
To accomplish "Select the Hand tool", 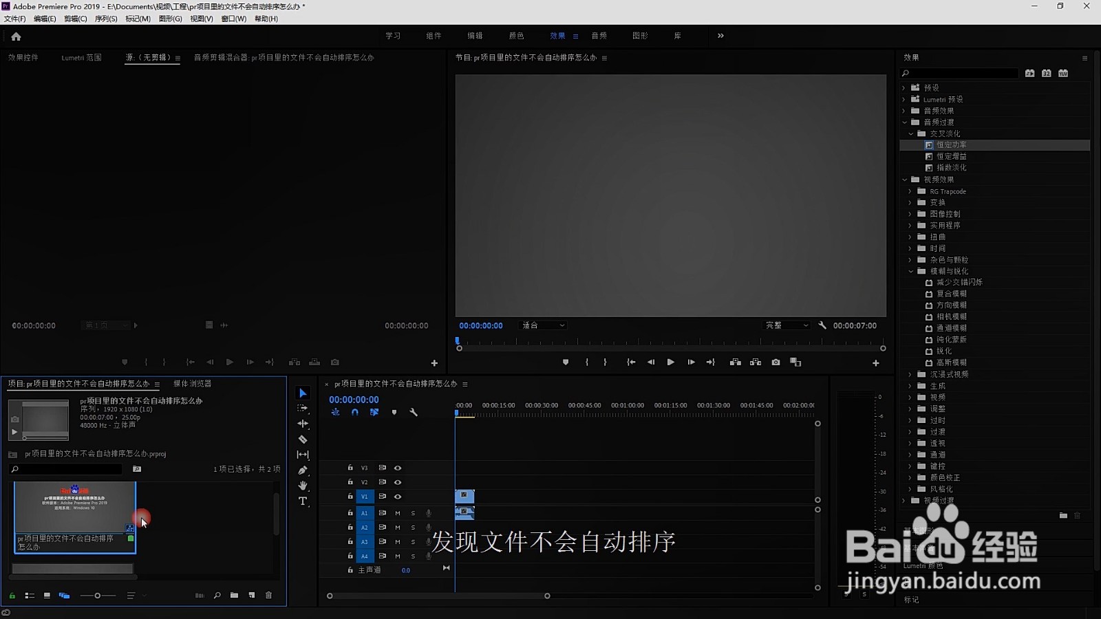I will point(303,486).
